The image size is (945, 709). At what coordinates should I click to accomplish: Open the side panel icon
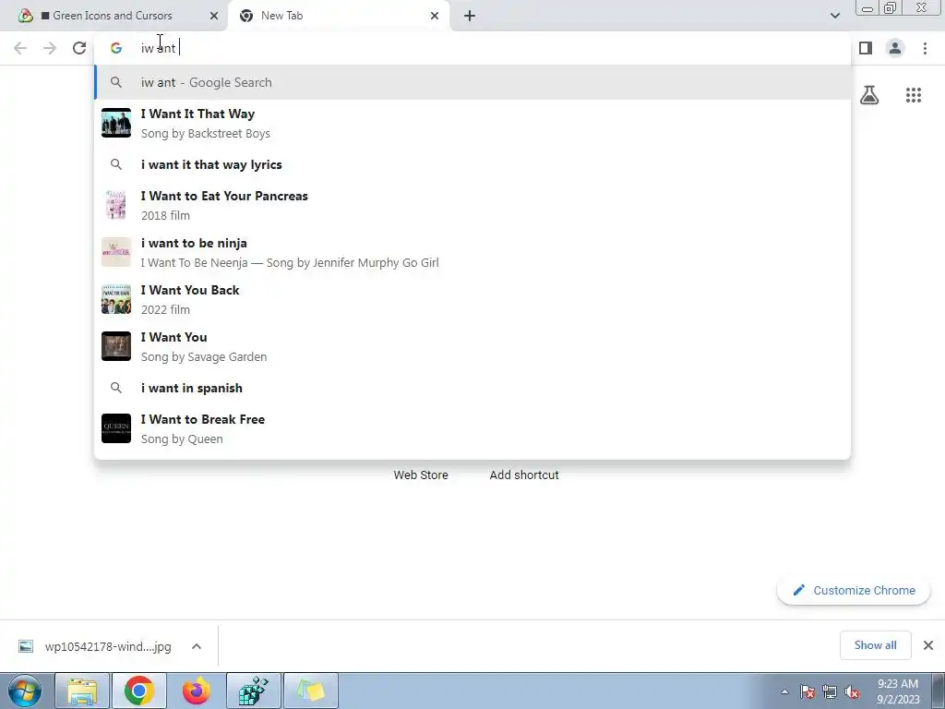[x=866, y=48]
